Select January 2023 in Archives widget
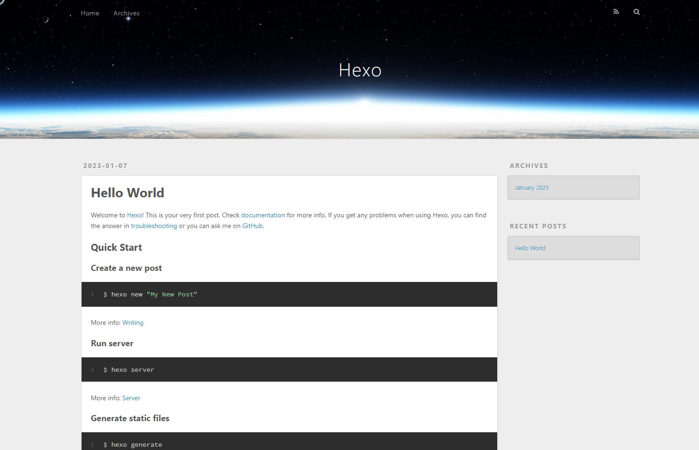Viewport: 699px width, 450px height. [531, 188]
